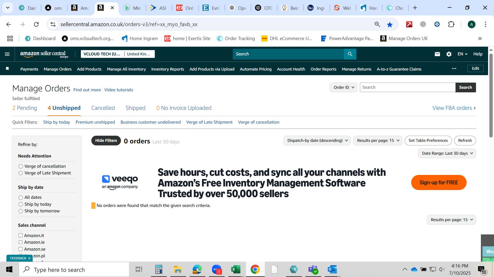The height and width of the screenshot is (277, 494).
Task: Click Set Table Preferences button
Action: (x=428, y=141)
